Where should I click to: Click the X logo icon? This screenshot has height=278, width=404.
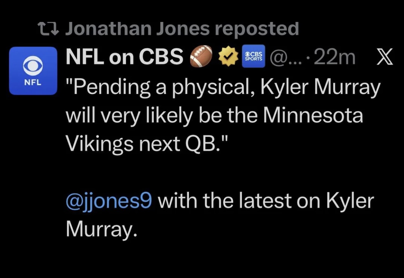pos(384,57)
